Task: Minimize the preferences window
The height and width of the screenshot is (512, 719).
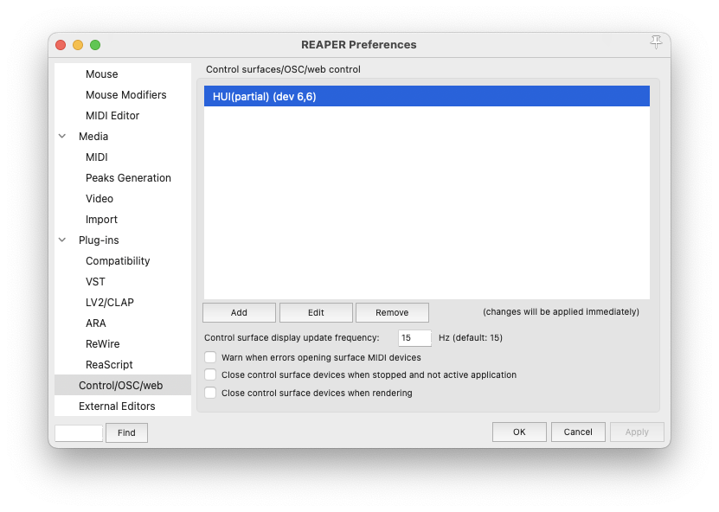Action: point(78,45)
